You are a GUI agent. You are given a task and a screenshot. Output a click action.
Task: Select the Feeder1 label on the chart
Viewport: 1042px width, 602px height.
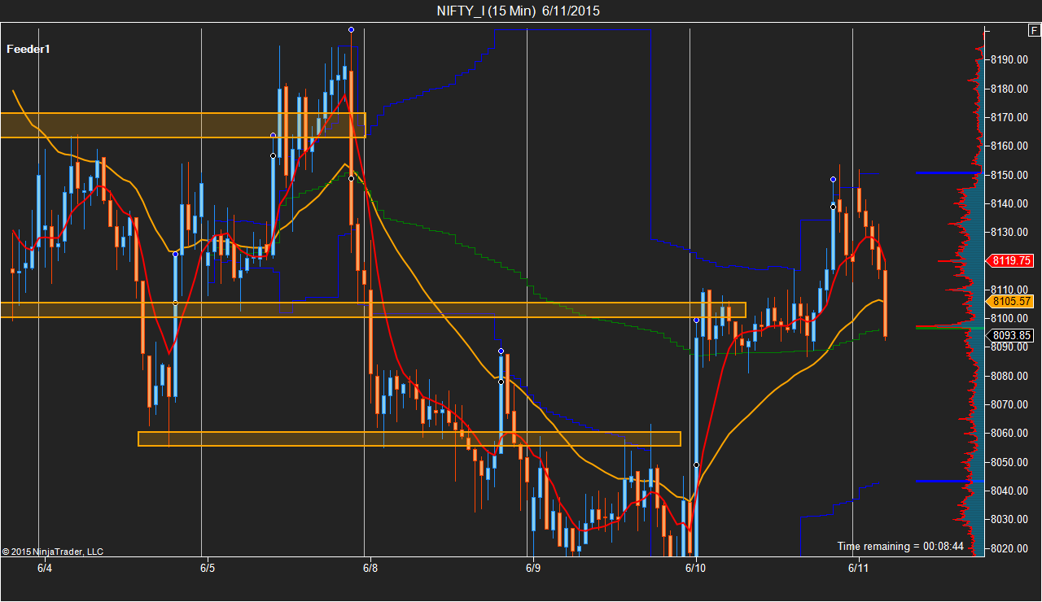pyautogui.click(x=28, y=49)
